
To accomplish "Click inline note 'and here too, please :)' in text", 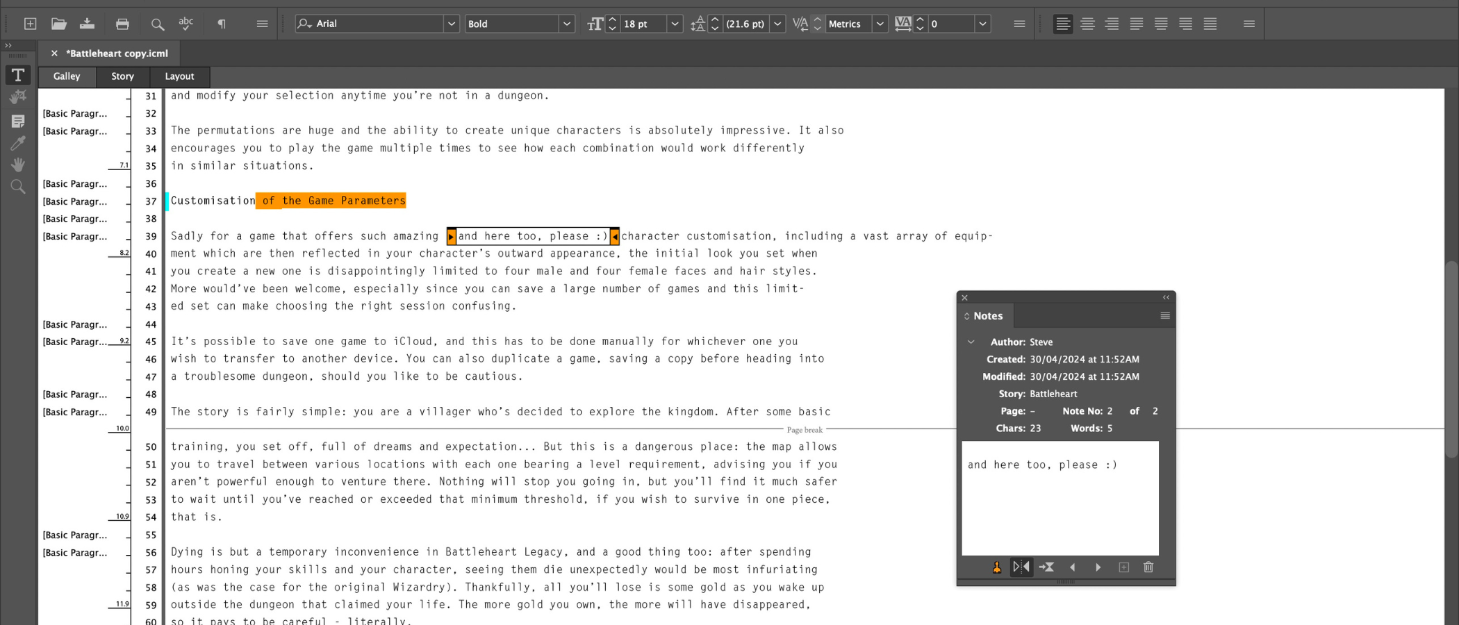I will pos(533,236).
